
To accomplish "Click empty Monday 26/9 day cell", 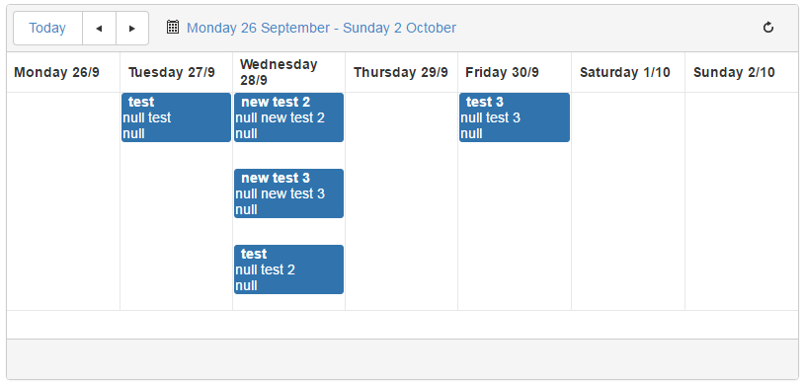I will [63, 201].
